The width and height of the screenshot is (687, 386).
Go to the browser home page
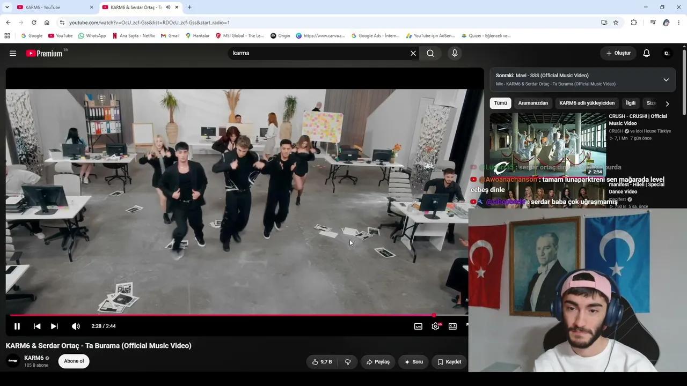pos(47,23)
